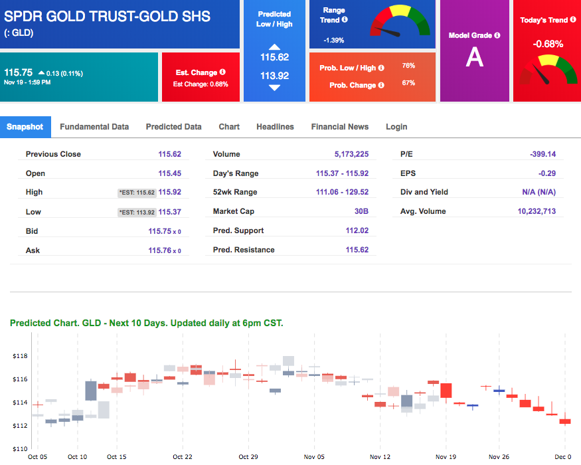The image size is (581, 465).
Task: Click the SPDR GOLD TRUST-GOLD SHS title
Action: 107,17
